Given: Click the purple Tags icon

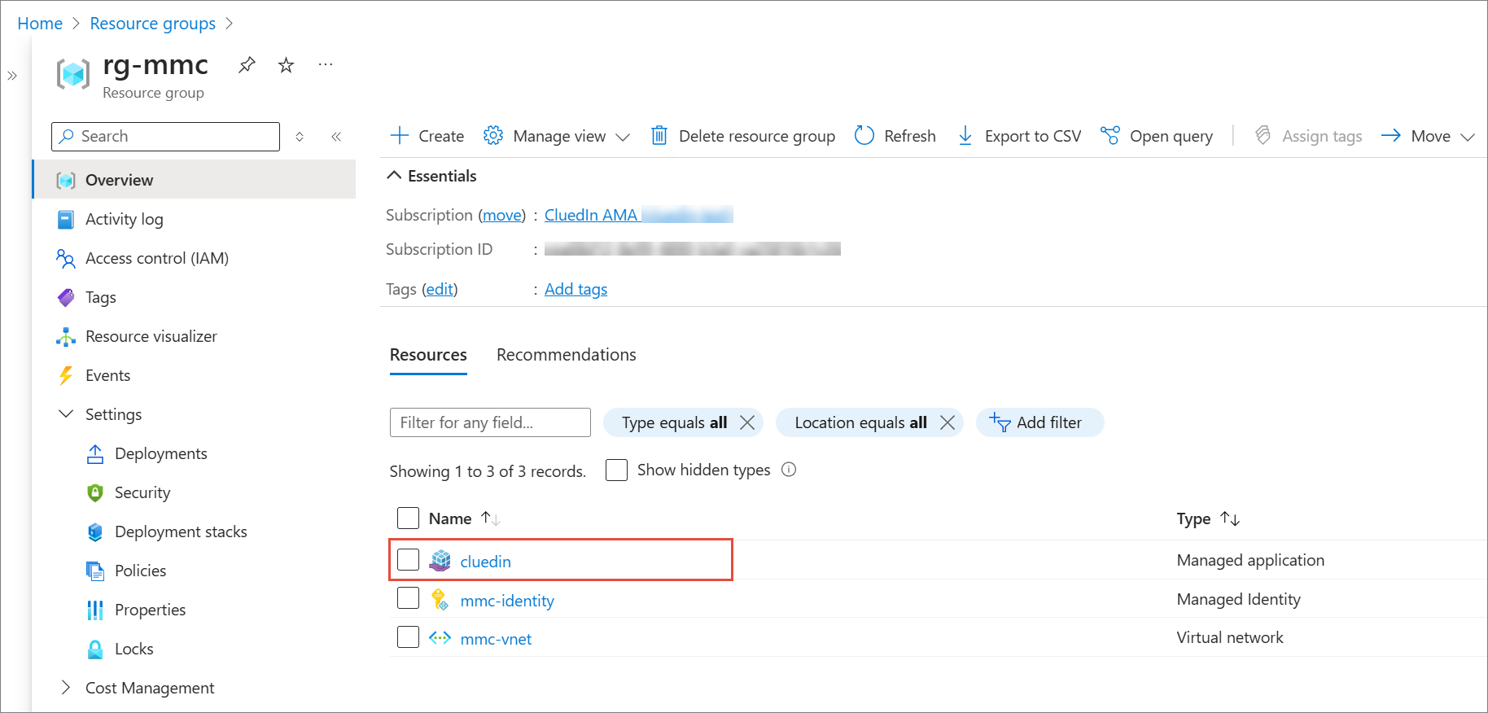Looking at the screenshot, I should (x=66, y=297).
